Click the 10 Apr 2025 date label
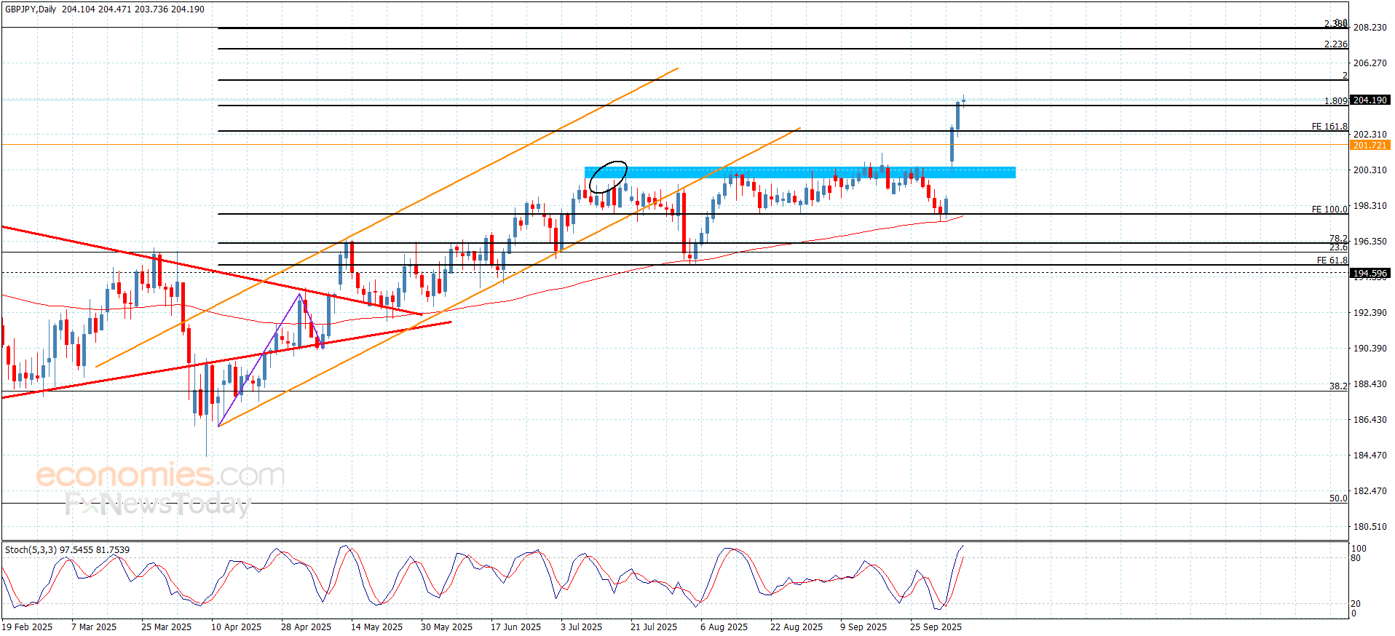This screenshot has height=636, width=1395. click(x=237, y=627)
